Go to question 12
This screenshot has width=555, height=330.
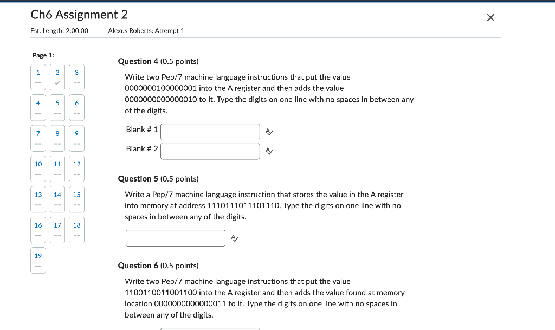point(76,169)
